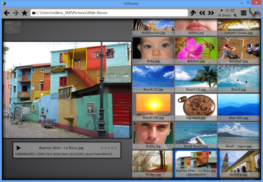Select the Baseball.jpg thumbnail
263x182 pixels.
pyautogui.click(x=238, y=50)
